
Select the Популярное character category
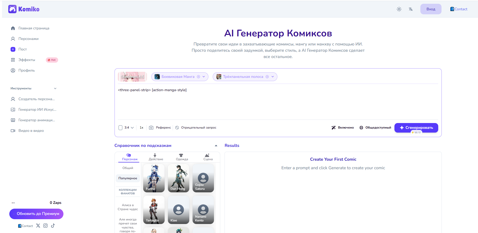[x=128, y=178]
